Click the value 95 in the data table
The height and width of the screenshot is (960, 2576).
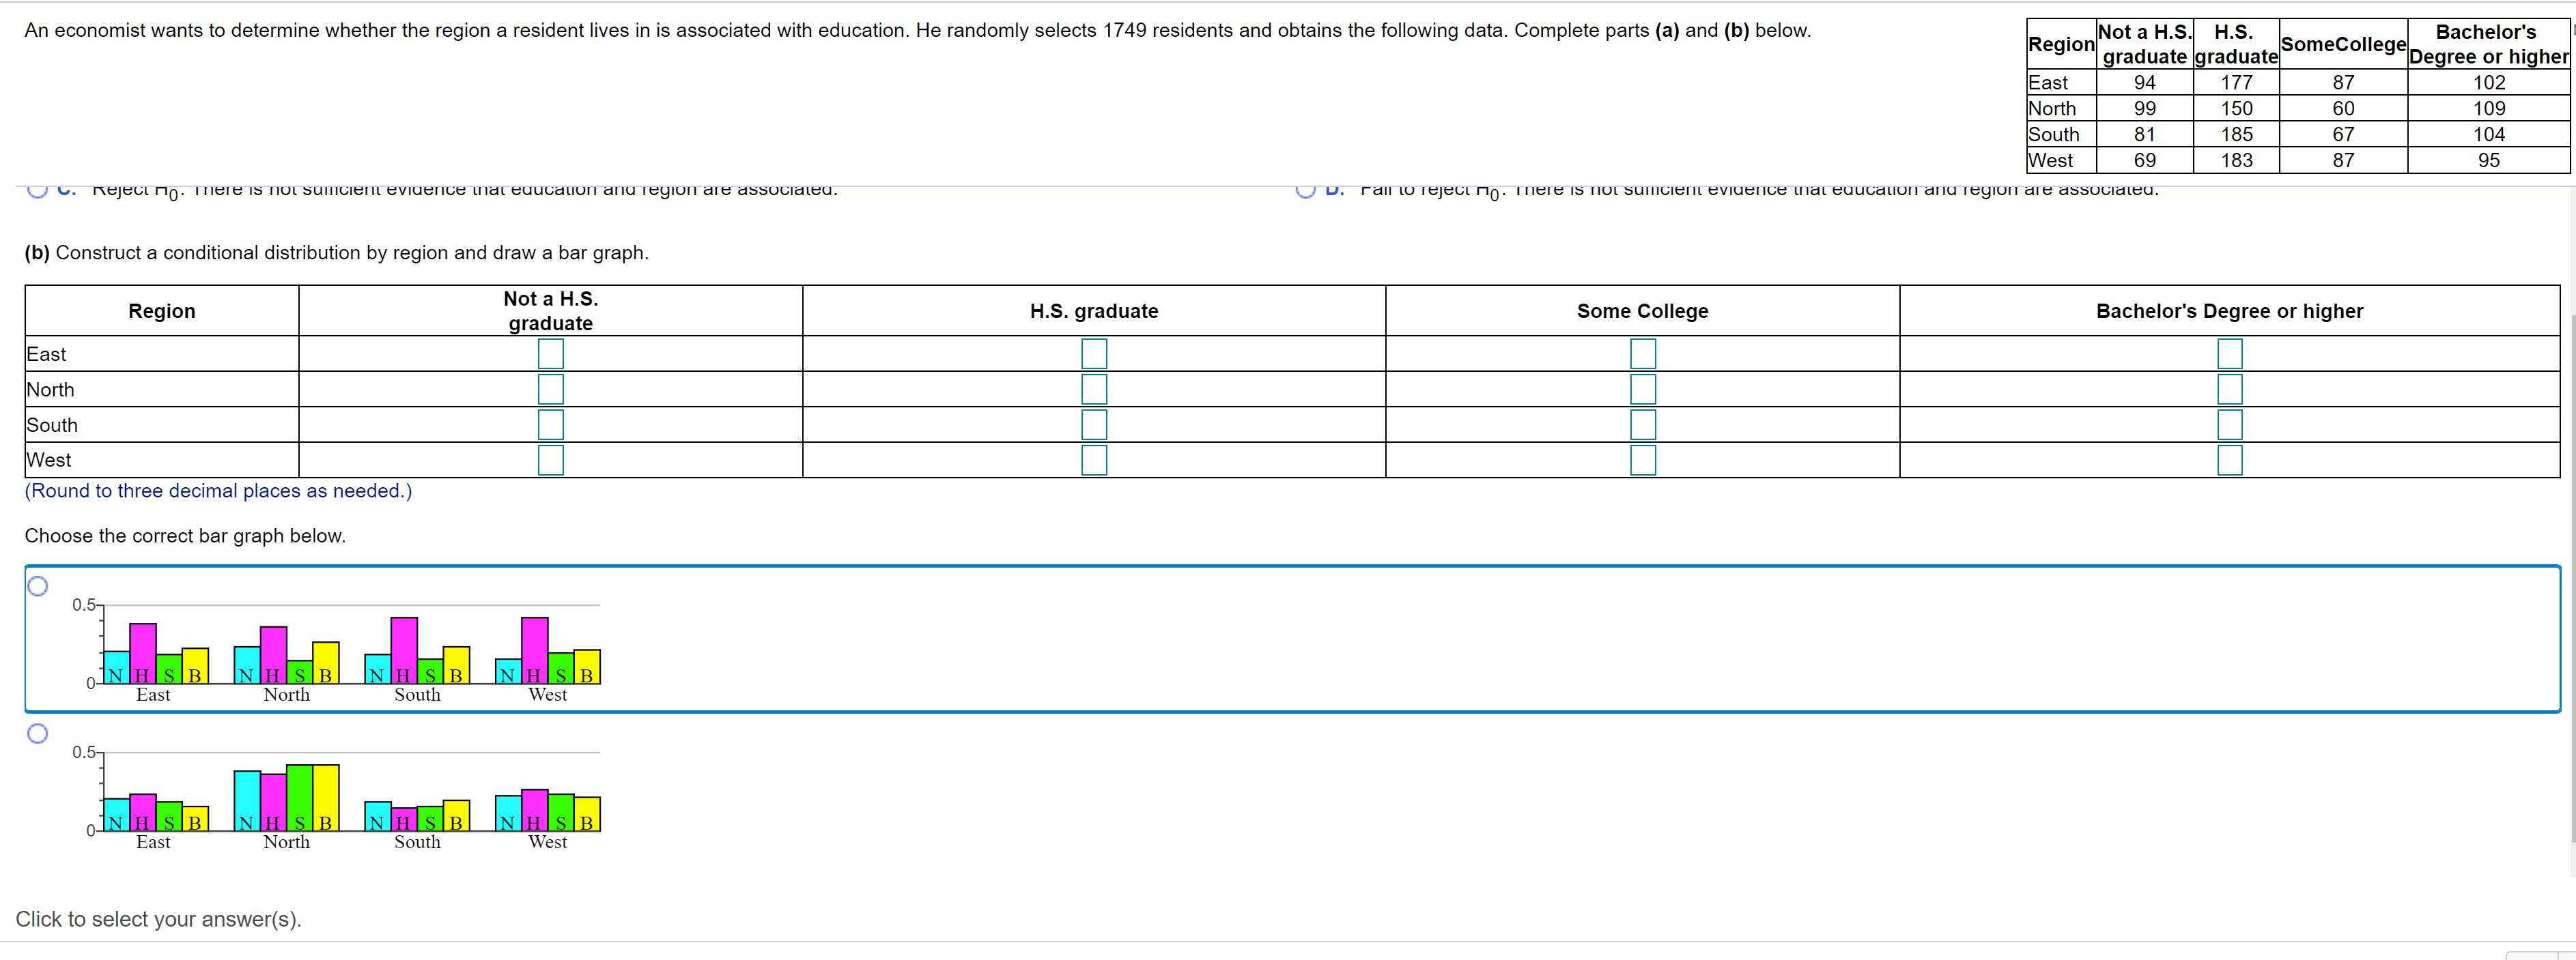(2488, 161)
